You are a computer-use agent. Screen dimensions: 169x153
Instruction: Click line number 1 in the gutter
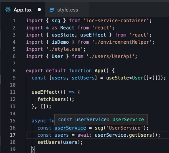(14, 21)
